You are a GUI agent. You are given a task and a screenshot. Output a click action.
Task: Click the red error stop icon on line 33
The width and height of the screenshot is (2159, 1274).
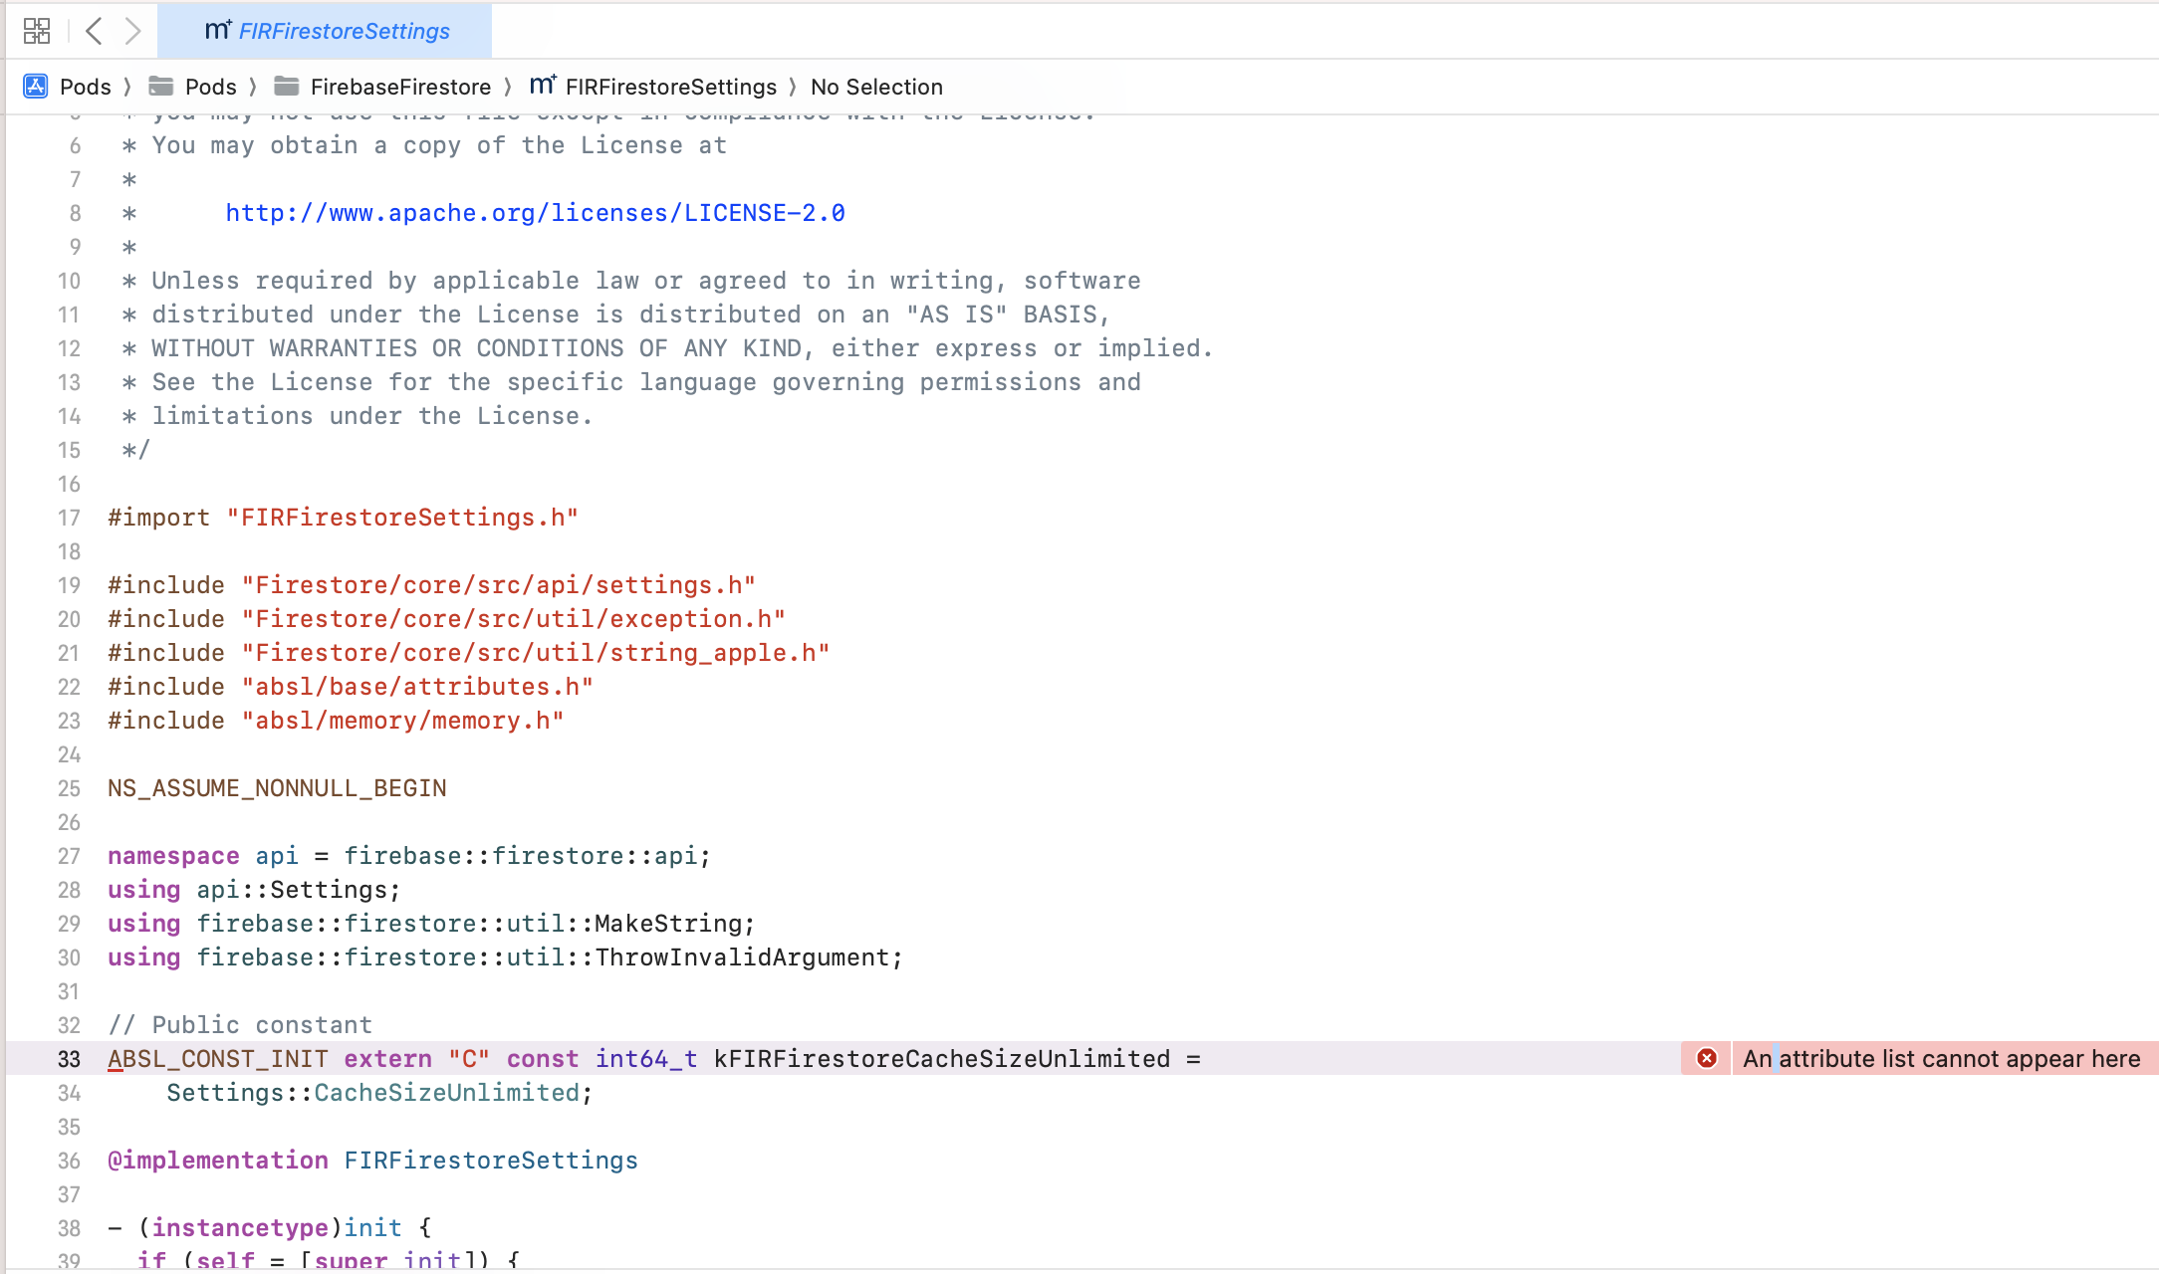[1706, 1059]
